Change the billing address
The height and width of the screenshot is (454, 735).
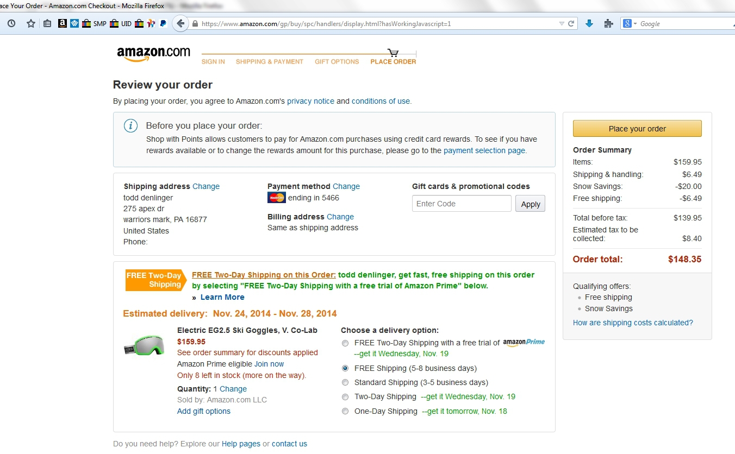coord(340,217)
